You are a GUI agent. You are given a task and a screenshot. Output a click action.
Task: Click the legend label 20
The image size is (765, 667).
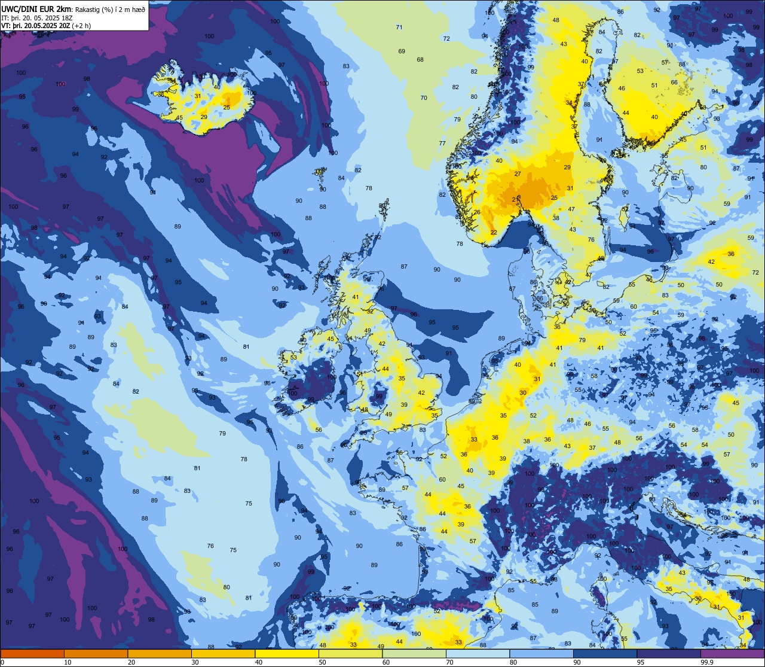(x=131, y=662)
